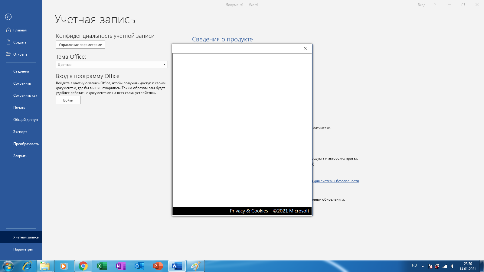The height and width of the screenshot is (272, 484).
Task: Click the volume speaker tray icon
Action: tap(452, 266)
